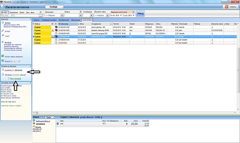Viewport: 240px width, 143px height.
Task: Enable the bez pozycji checkbox
Action: pyautogui.click(x=9, y=78)
